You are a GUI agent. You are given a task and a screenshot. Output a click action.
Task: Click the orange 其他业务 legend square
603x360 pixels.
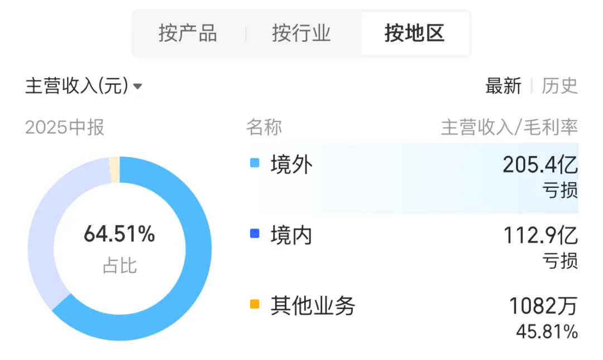(255, 305)
